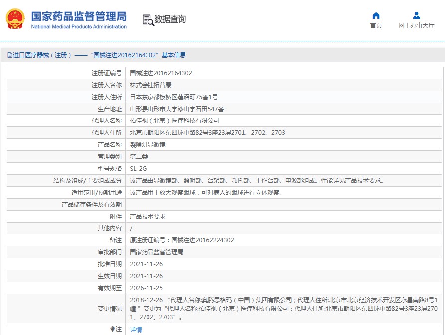Select registration number 国械注进20162164302 value
The height and width of the screenshot is (335, 445).
[161, 73]
